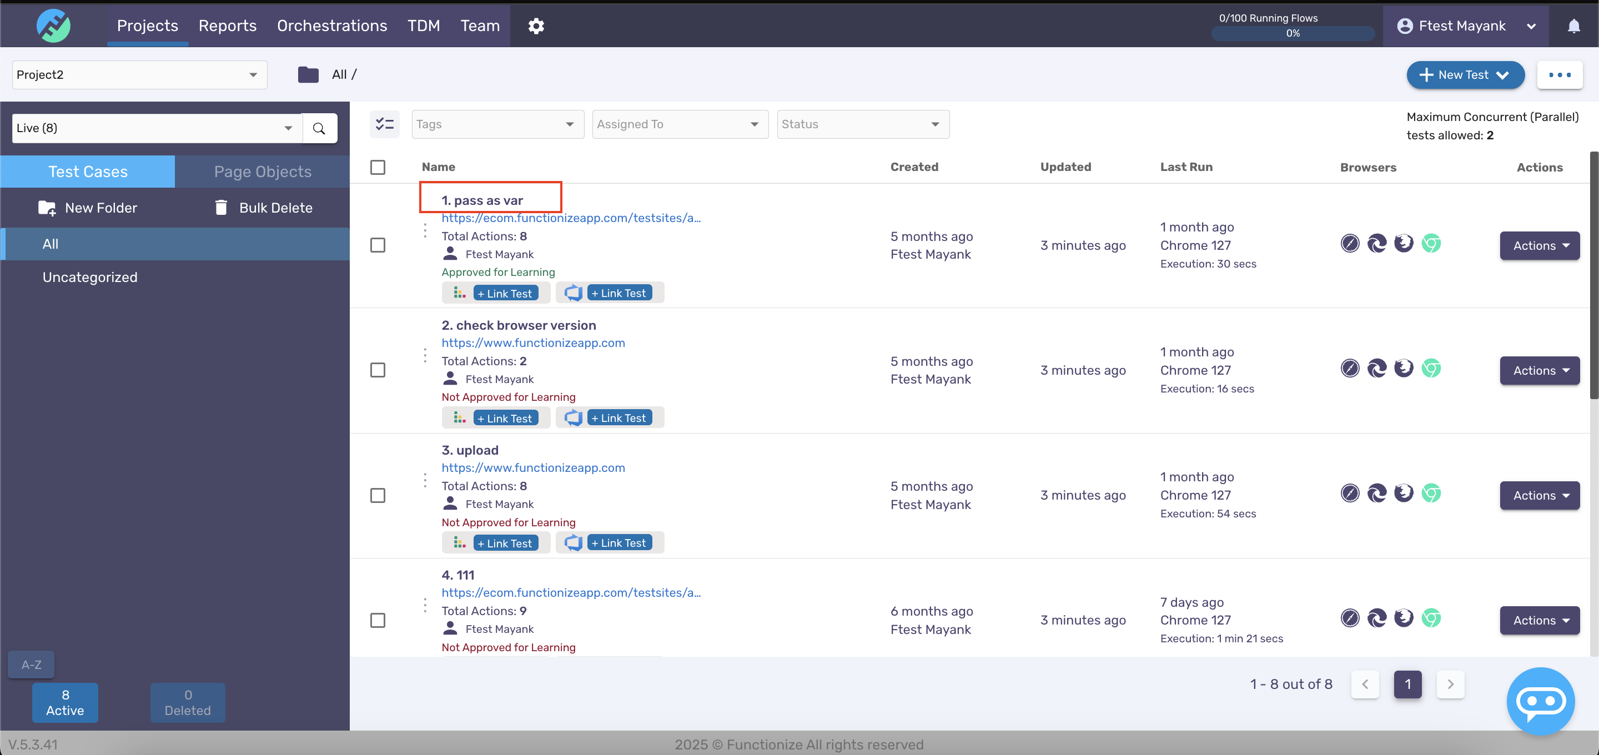This screenshot has width=1599, height=755.
Task: Open Actions menu for test 111
Action: 1540,620
